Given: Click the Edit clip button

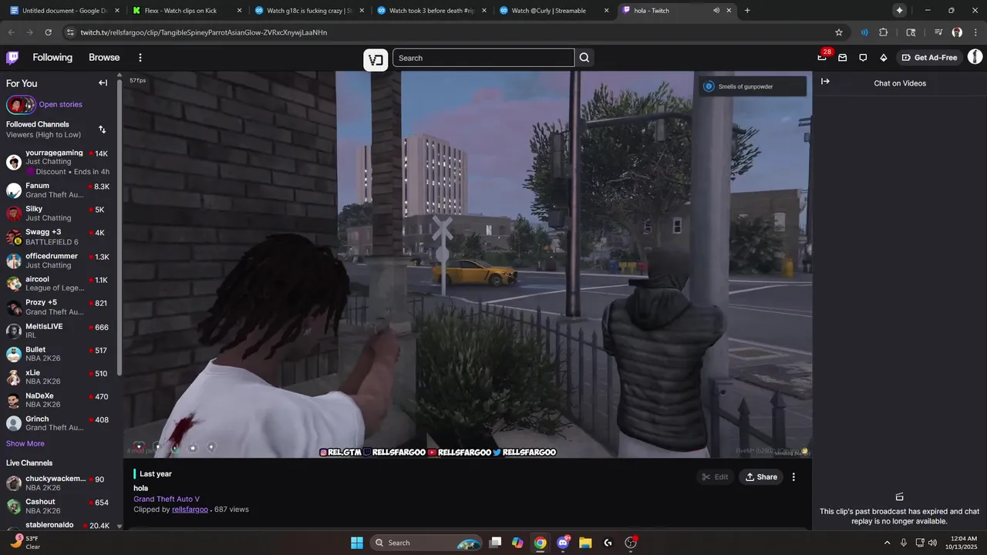Looking at the screenshot, I should (714, 477).
